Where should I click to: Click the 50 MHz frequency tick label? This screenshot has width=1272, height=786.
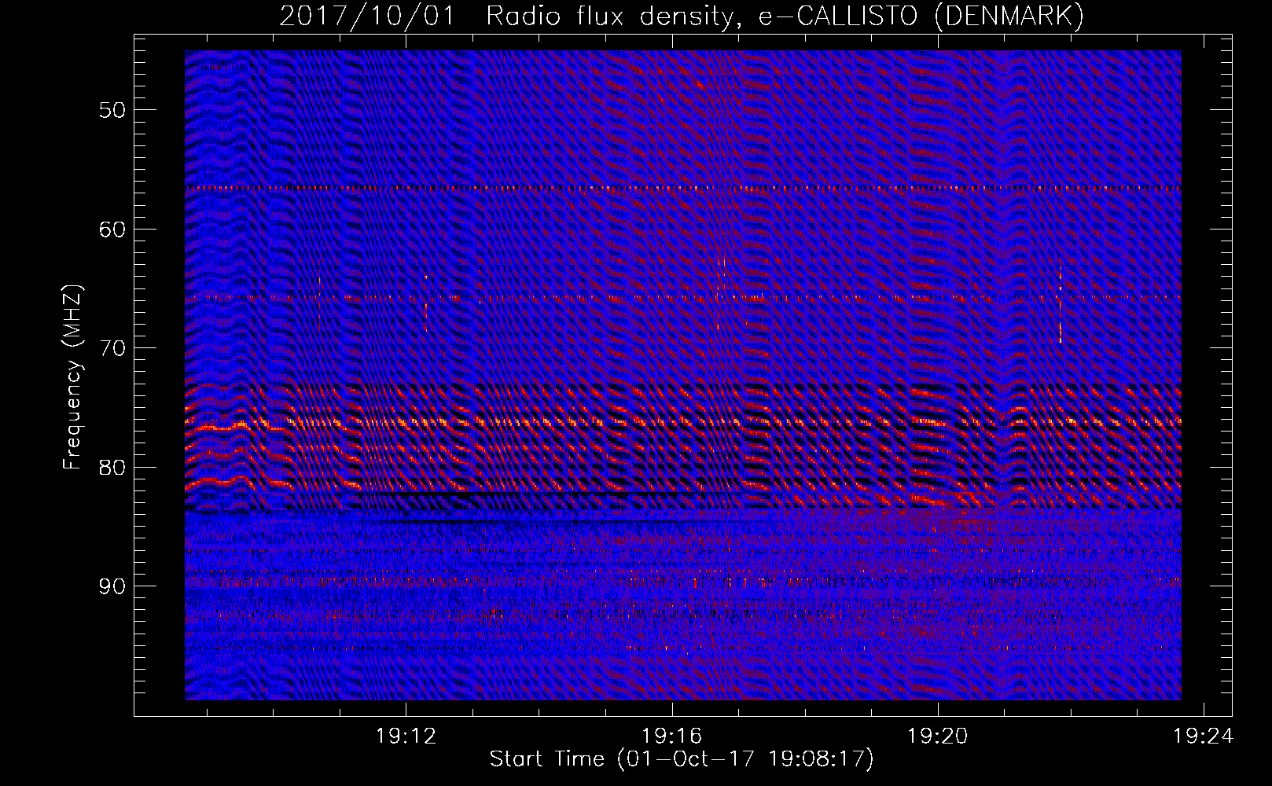[x=112, y=109]
